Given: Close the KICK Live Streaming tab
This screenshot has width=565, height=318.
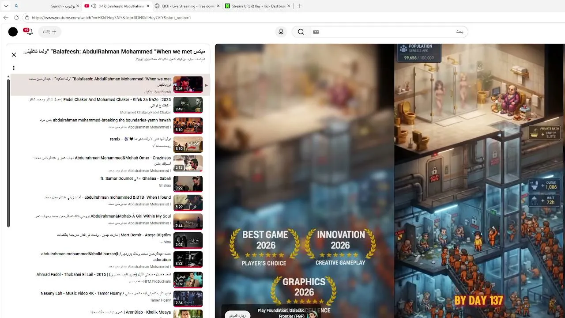Looking at the screenshot, I should (x=218, y=6).
